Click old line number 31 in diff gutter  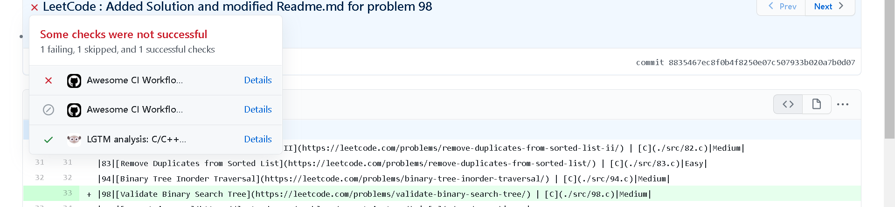coord(40,162)
